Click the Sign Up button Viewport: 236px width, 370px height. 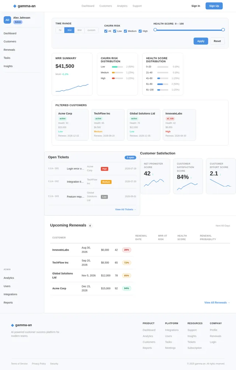point(214,6)
